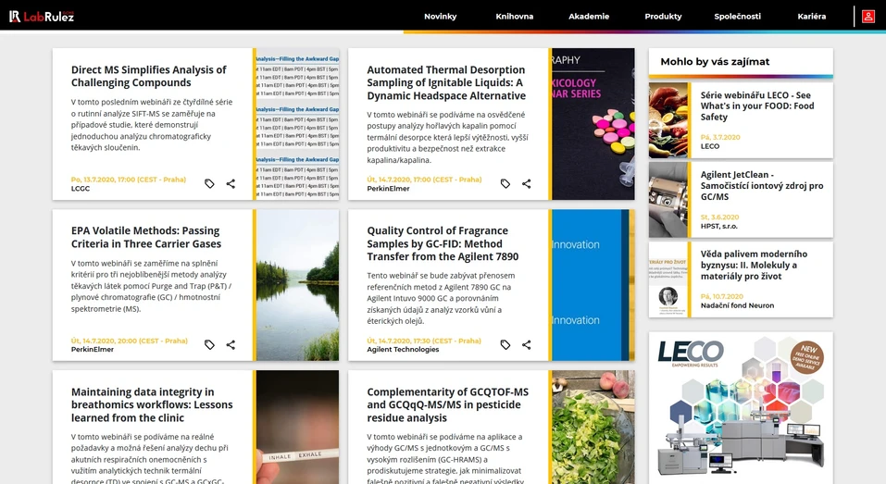The width and height of the screenshot is (886, 484).
Task: Click PerkinElmer under EPA Volatile Methods
Action: point(92,350)
